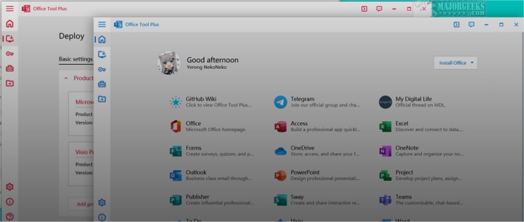Open hamburger menu in red back window
The height and width of the screenshot is (222, 524).
(10, 8)
